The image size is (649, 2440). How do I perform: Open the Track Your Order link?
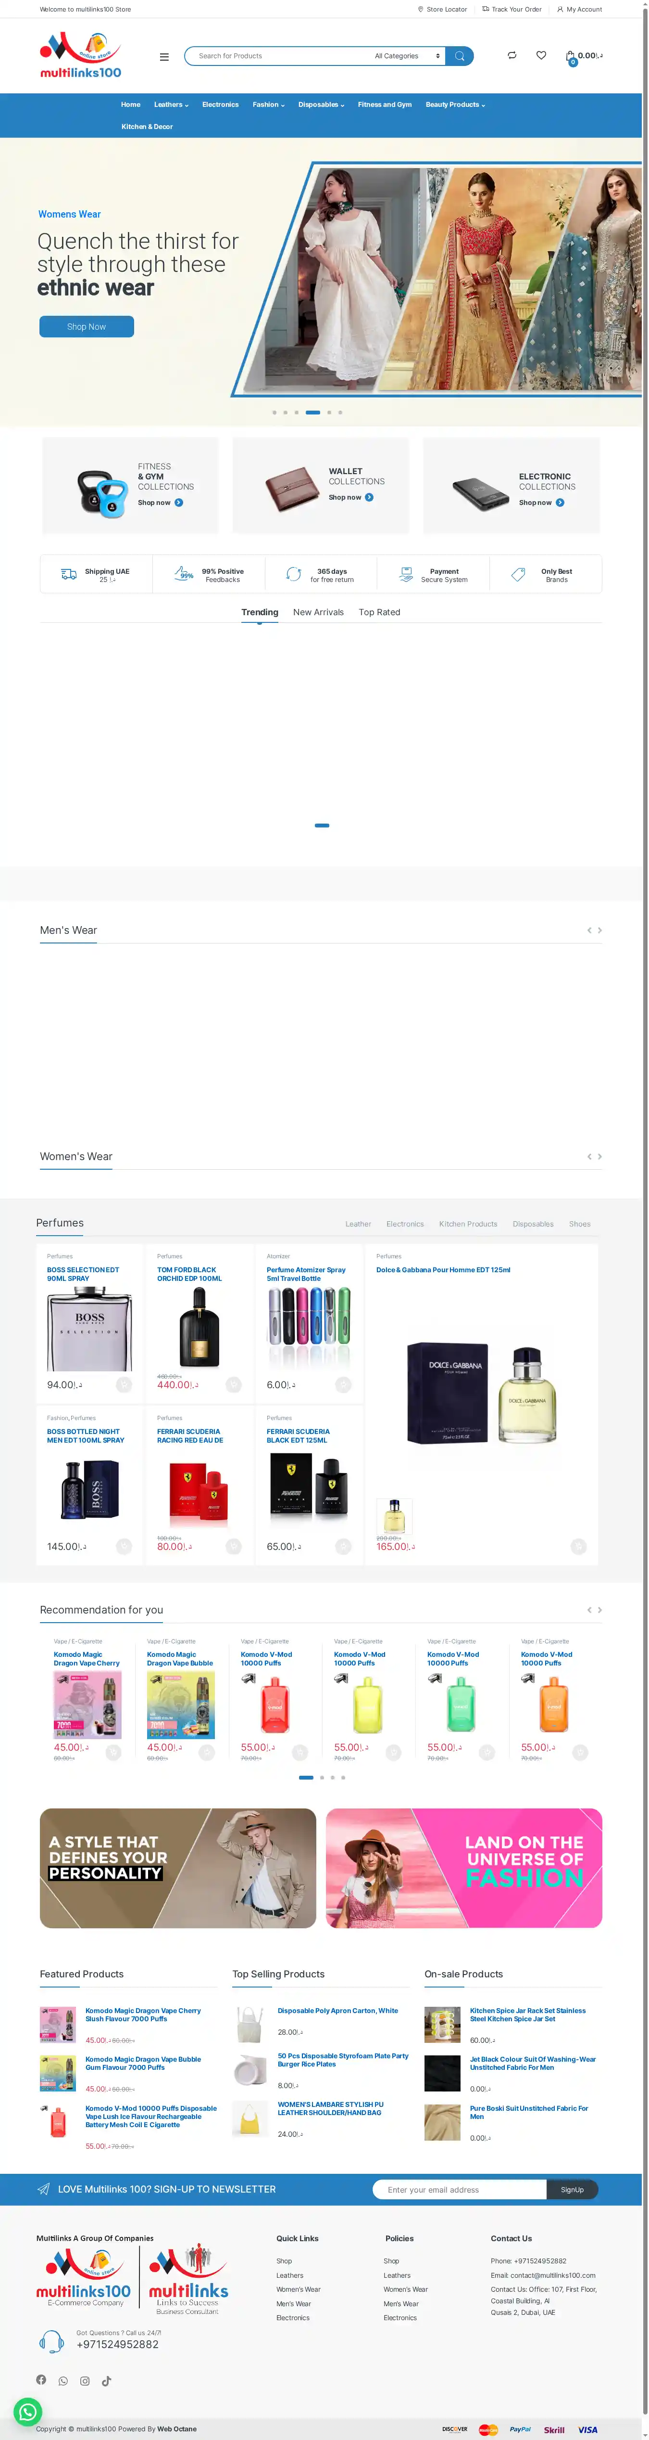click(512, 10)
